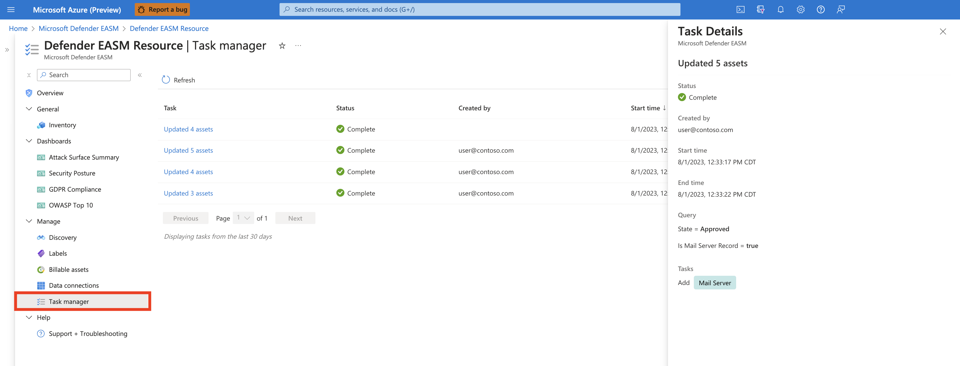Click the Updated 3 assets task link
Viewport: 960px width, 366px height.
[x=188, y=192]
